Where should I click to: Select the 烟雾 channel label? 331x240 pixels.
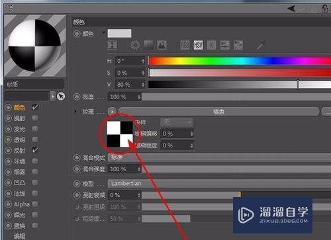pyautogui.click(x=19, y=172)
